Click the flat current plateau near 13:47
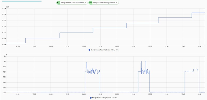The width and height of the screenshot is (207, 100). tap(189, 71)
